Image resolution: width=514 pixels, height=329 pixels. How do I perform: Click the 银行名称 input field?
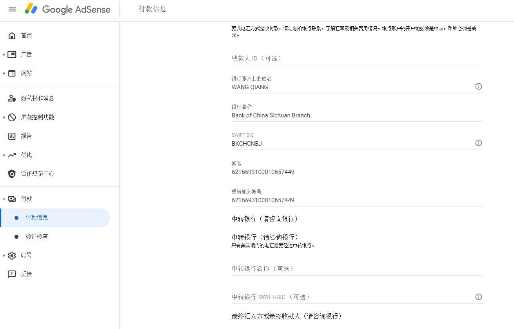pos(357,115)
